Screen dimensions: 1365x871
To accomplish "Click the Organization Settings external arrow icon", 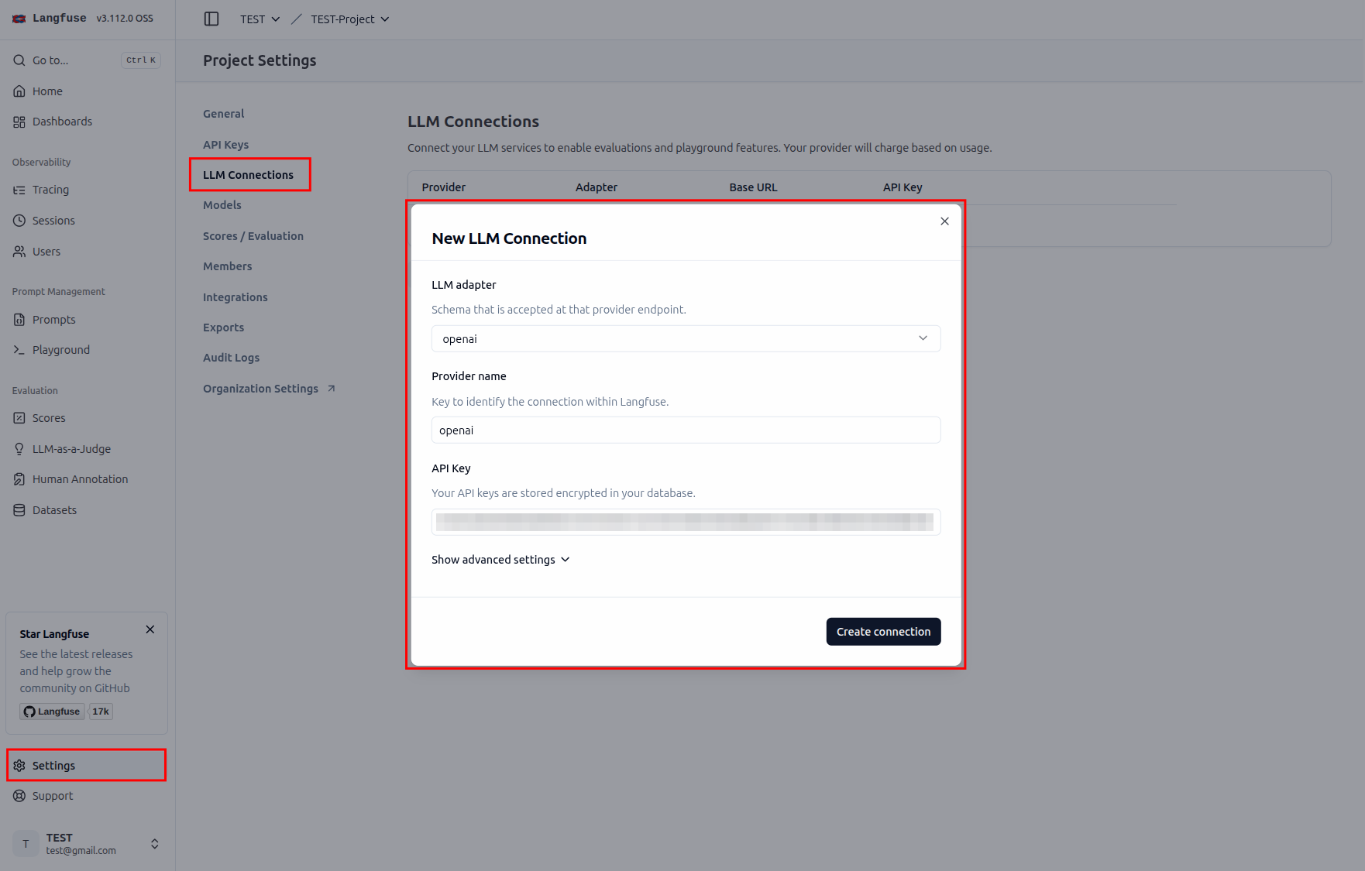I will click(x=332, y=389).
